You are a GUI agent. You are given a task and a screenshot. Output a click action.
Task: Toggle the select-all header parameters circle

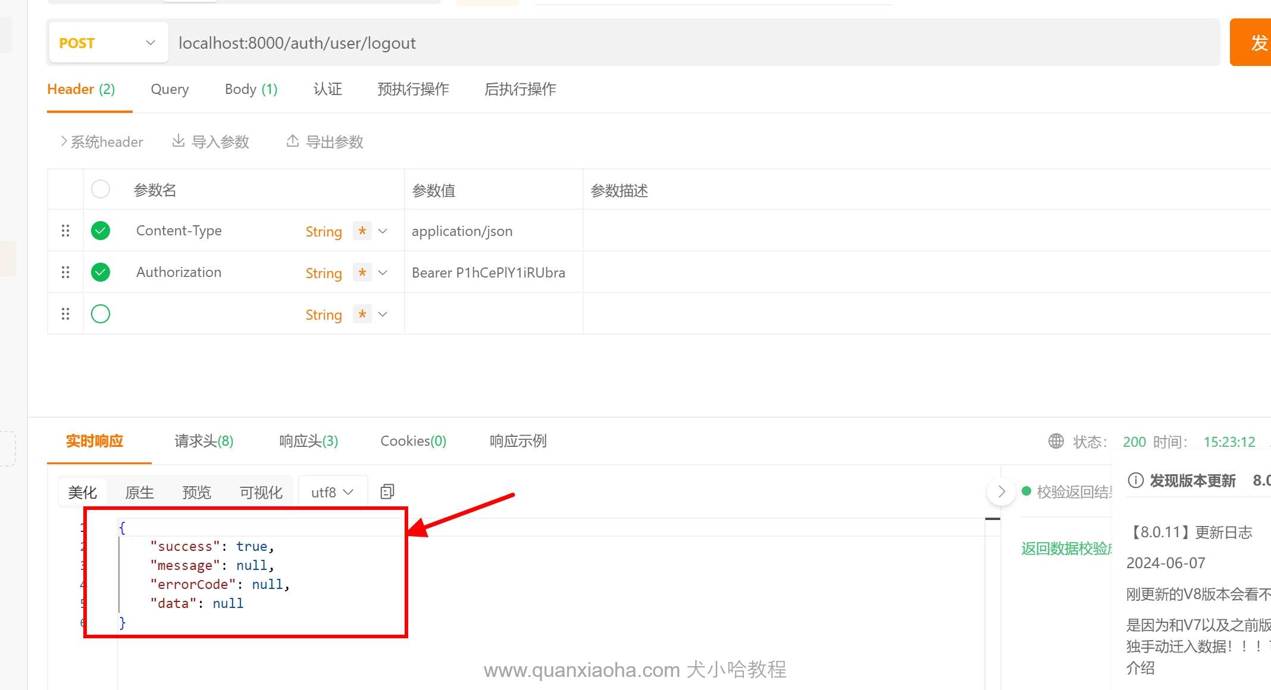click(x=101, y=190)
